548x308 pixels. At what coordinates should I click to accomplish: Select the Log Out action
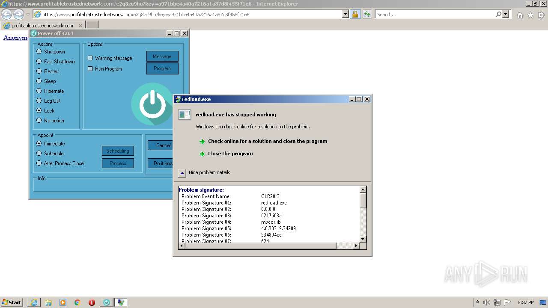(x=39, y=101)
